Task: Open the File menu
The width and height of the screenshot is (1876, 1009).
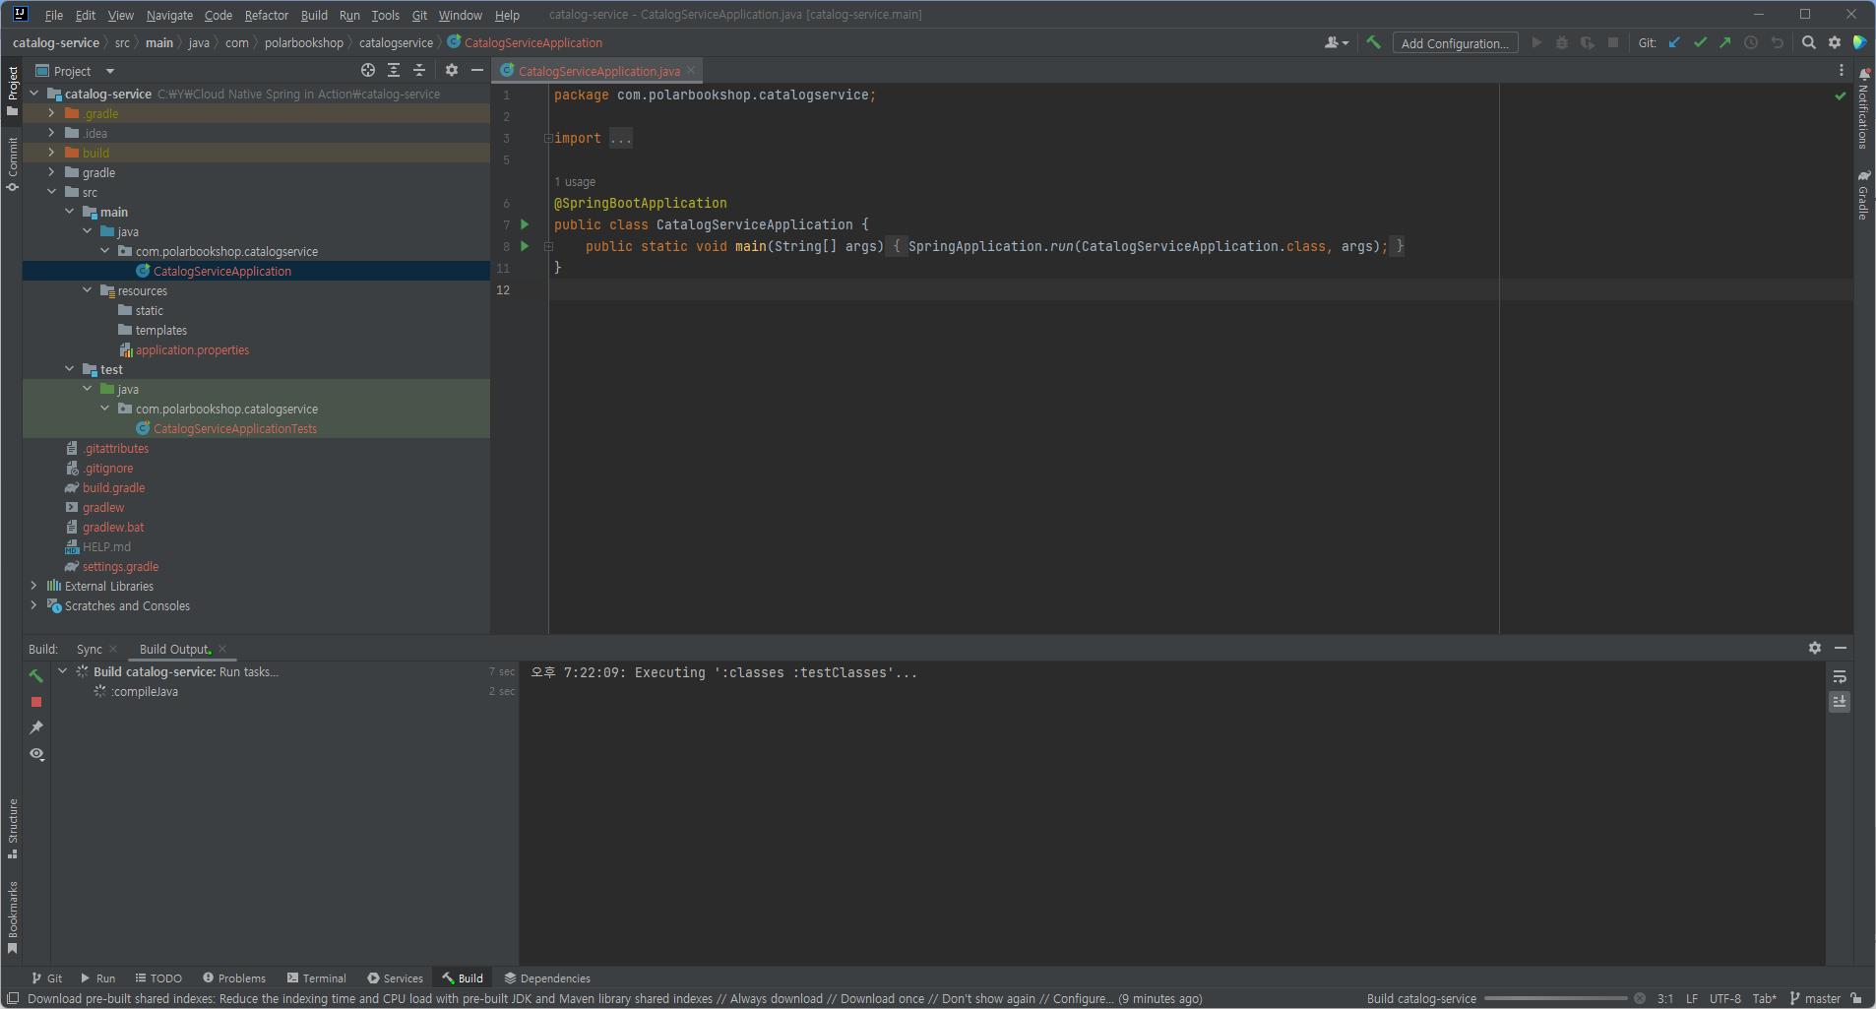Action: (54, 15)
